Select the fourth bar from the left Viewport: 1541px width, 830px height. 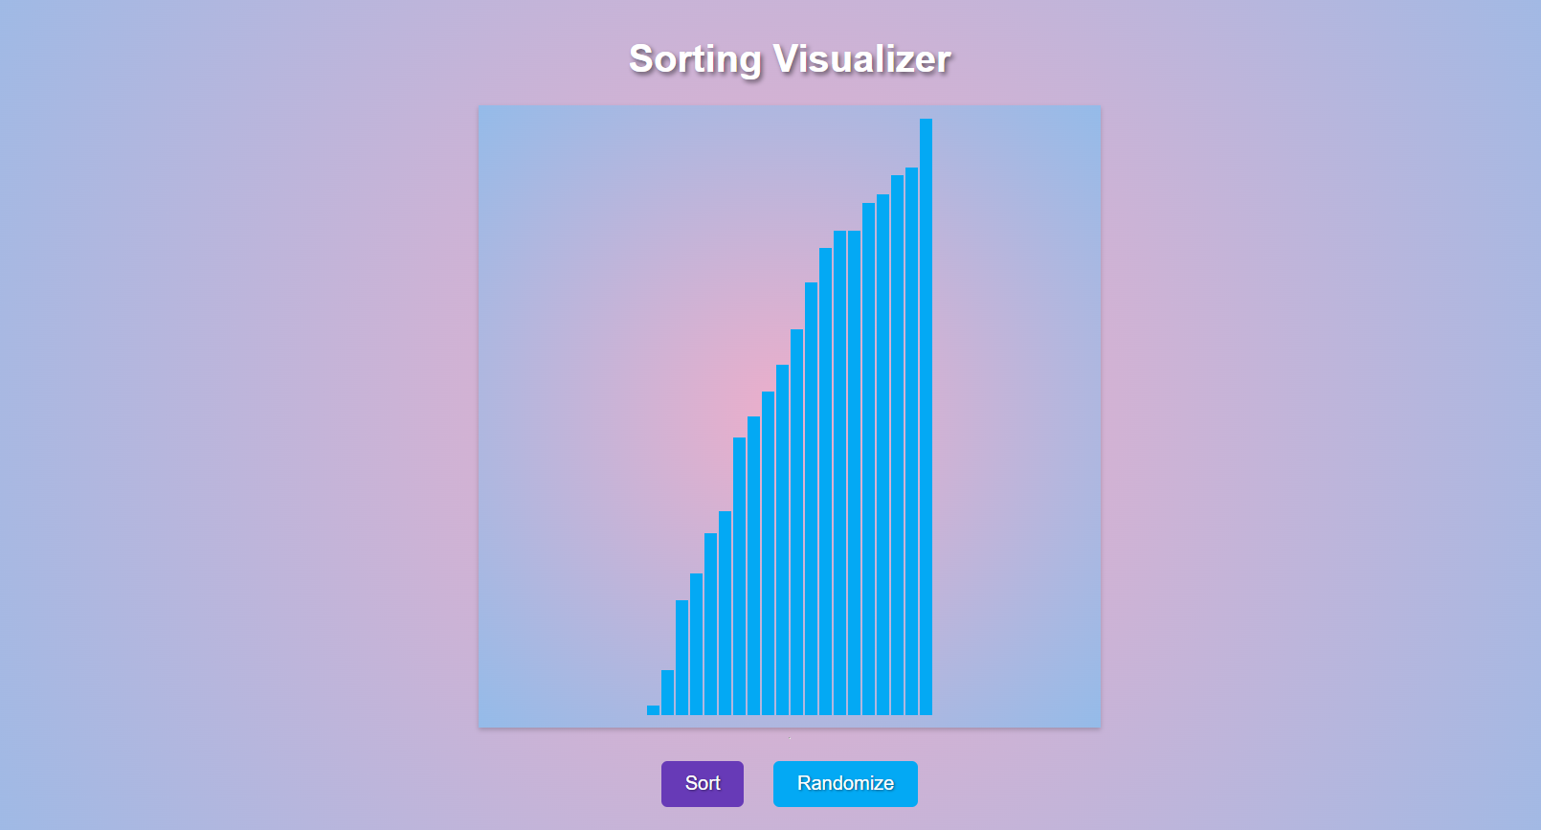point(696,644)
